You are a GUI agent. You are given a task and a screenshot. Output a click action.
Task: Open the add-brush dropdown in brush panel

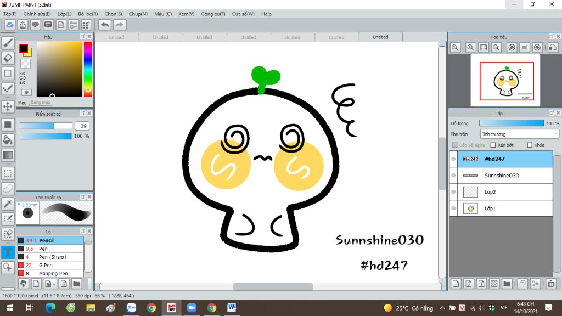(x=49, y=284)
